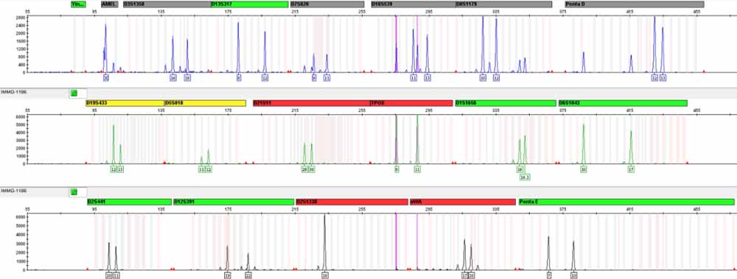Click allele label 22 under D12S391
This screenshot has height=279, width=737.
pyautogui.click(x=248, y=275)
